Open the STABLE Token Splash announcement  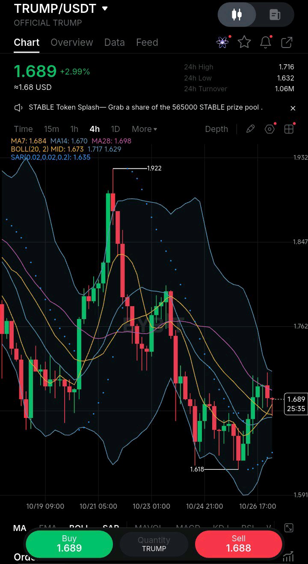coord(145,107)
